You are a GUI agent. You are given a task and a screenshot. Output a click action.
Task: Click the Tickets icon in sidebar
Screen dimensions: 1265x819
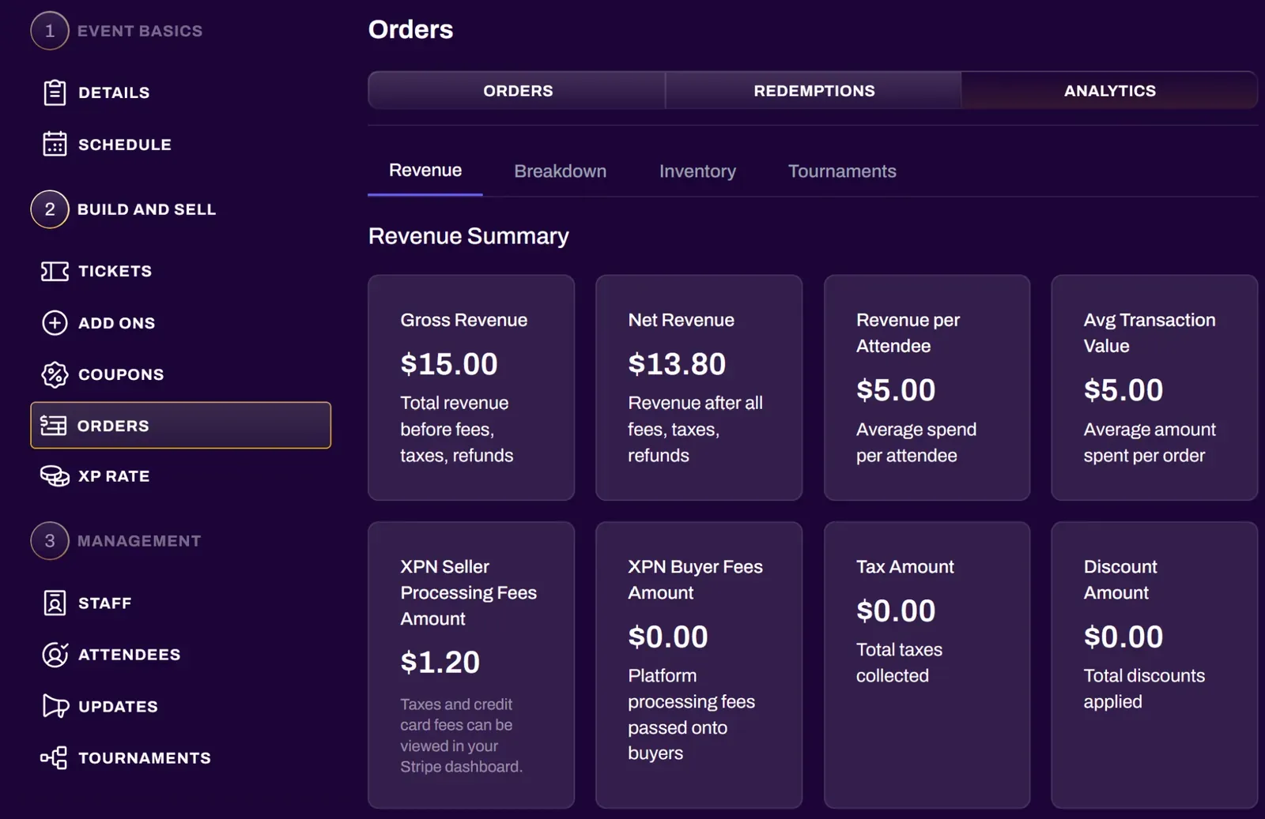coord(55,271)
